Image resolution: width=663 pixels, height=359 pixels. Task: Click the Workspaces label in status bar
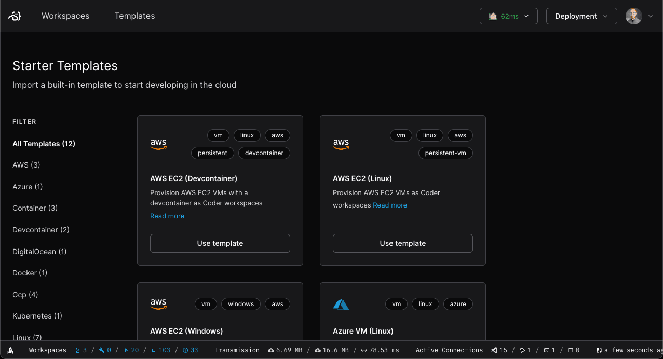(48, 350)
